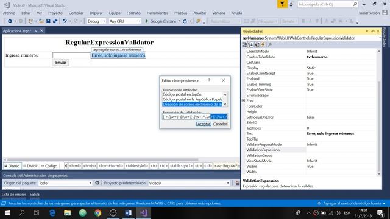Open the Formato menu
Image resolution: width=390 pixels, height=219 pixels.
(133, 13)
